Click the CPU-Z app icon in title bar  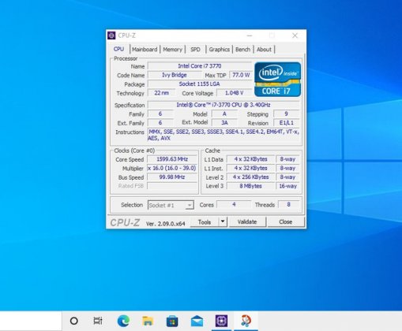coord(111,35)
